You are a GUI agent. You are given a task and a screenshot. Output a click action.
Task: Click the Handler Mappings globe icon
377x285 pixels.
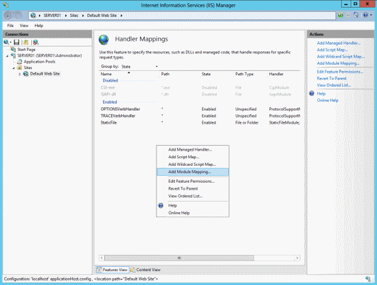(x=104, y=40)
